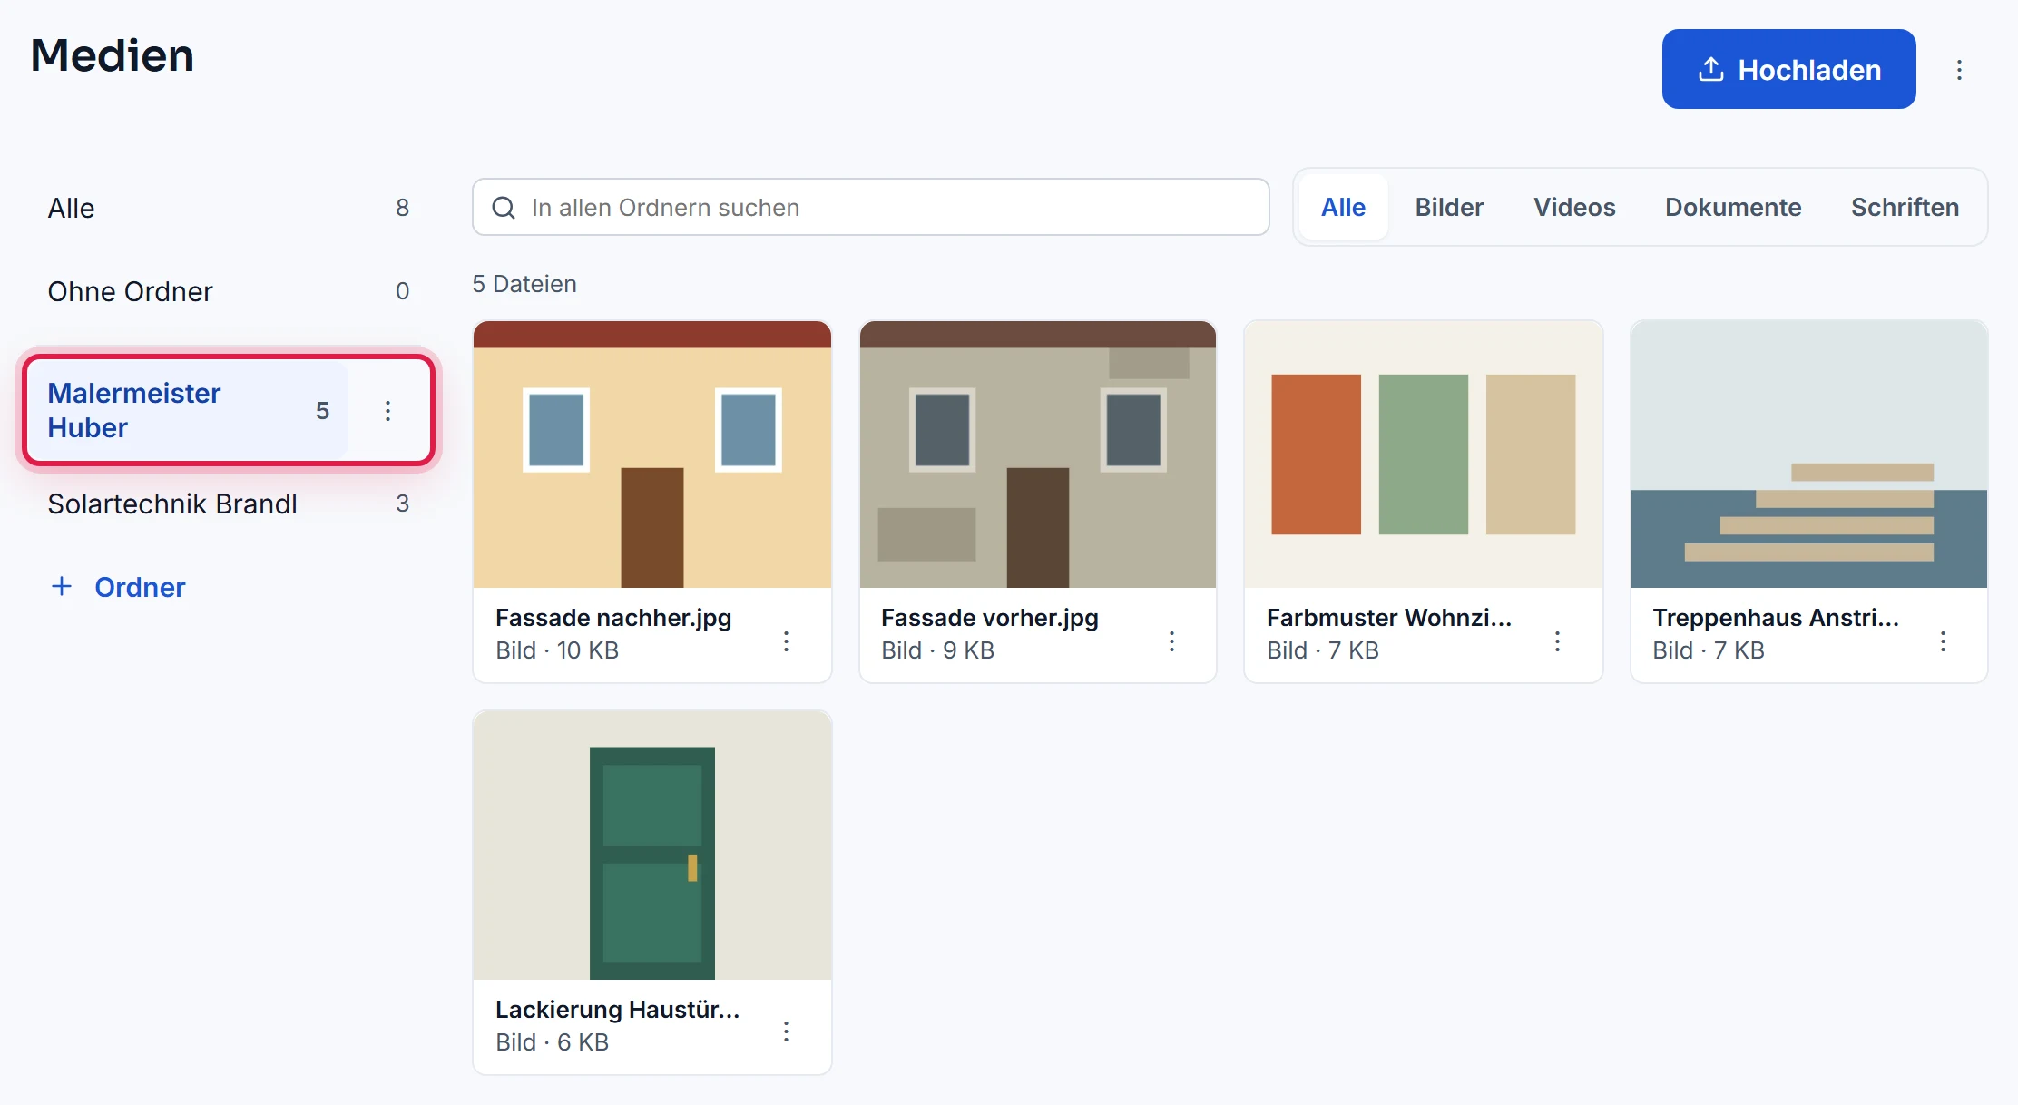Viewport: 2018px width, 1105px height.
Task: Open the Fassade nachher.jpg thumbnail
Action: (x=651, y=455)
